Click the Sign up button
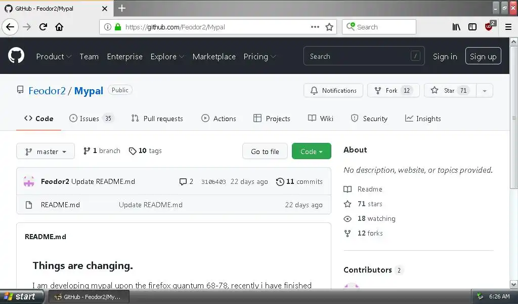 coord(483,56)
